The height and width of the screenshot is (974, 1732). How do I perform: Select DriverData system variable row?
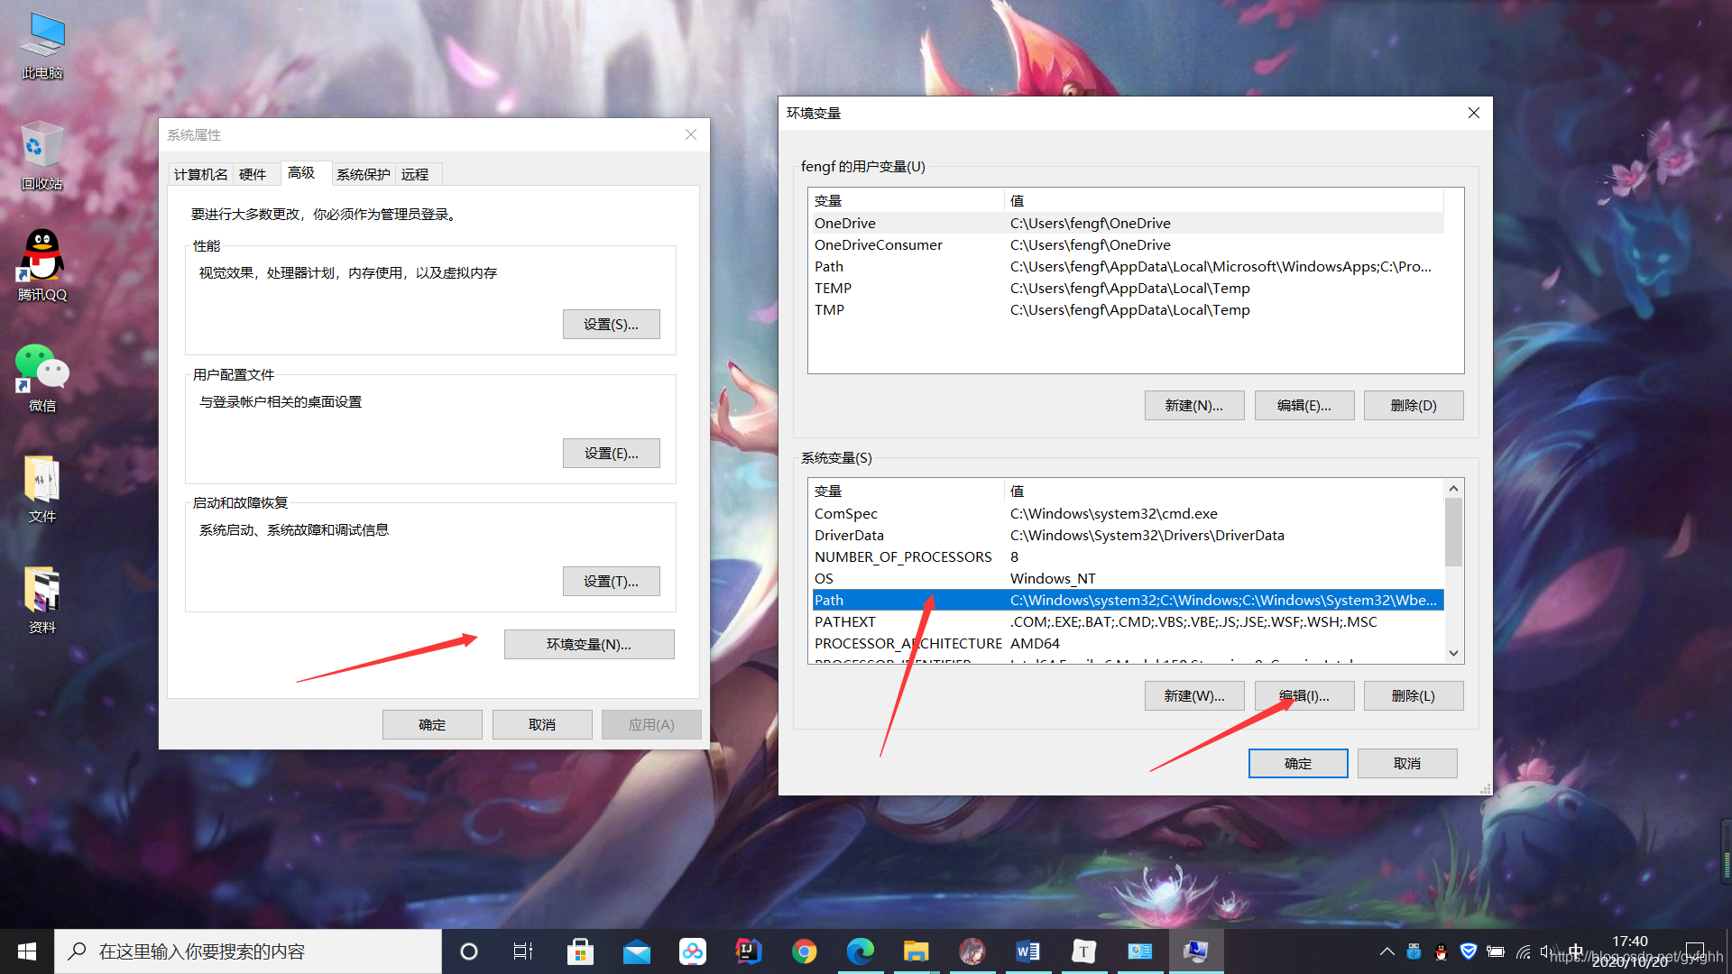point(1128,535)
